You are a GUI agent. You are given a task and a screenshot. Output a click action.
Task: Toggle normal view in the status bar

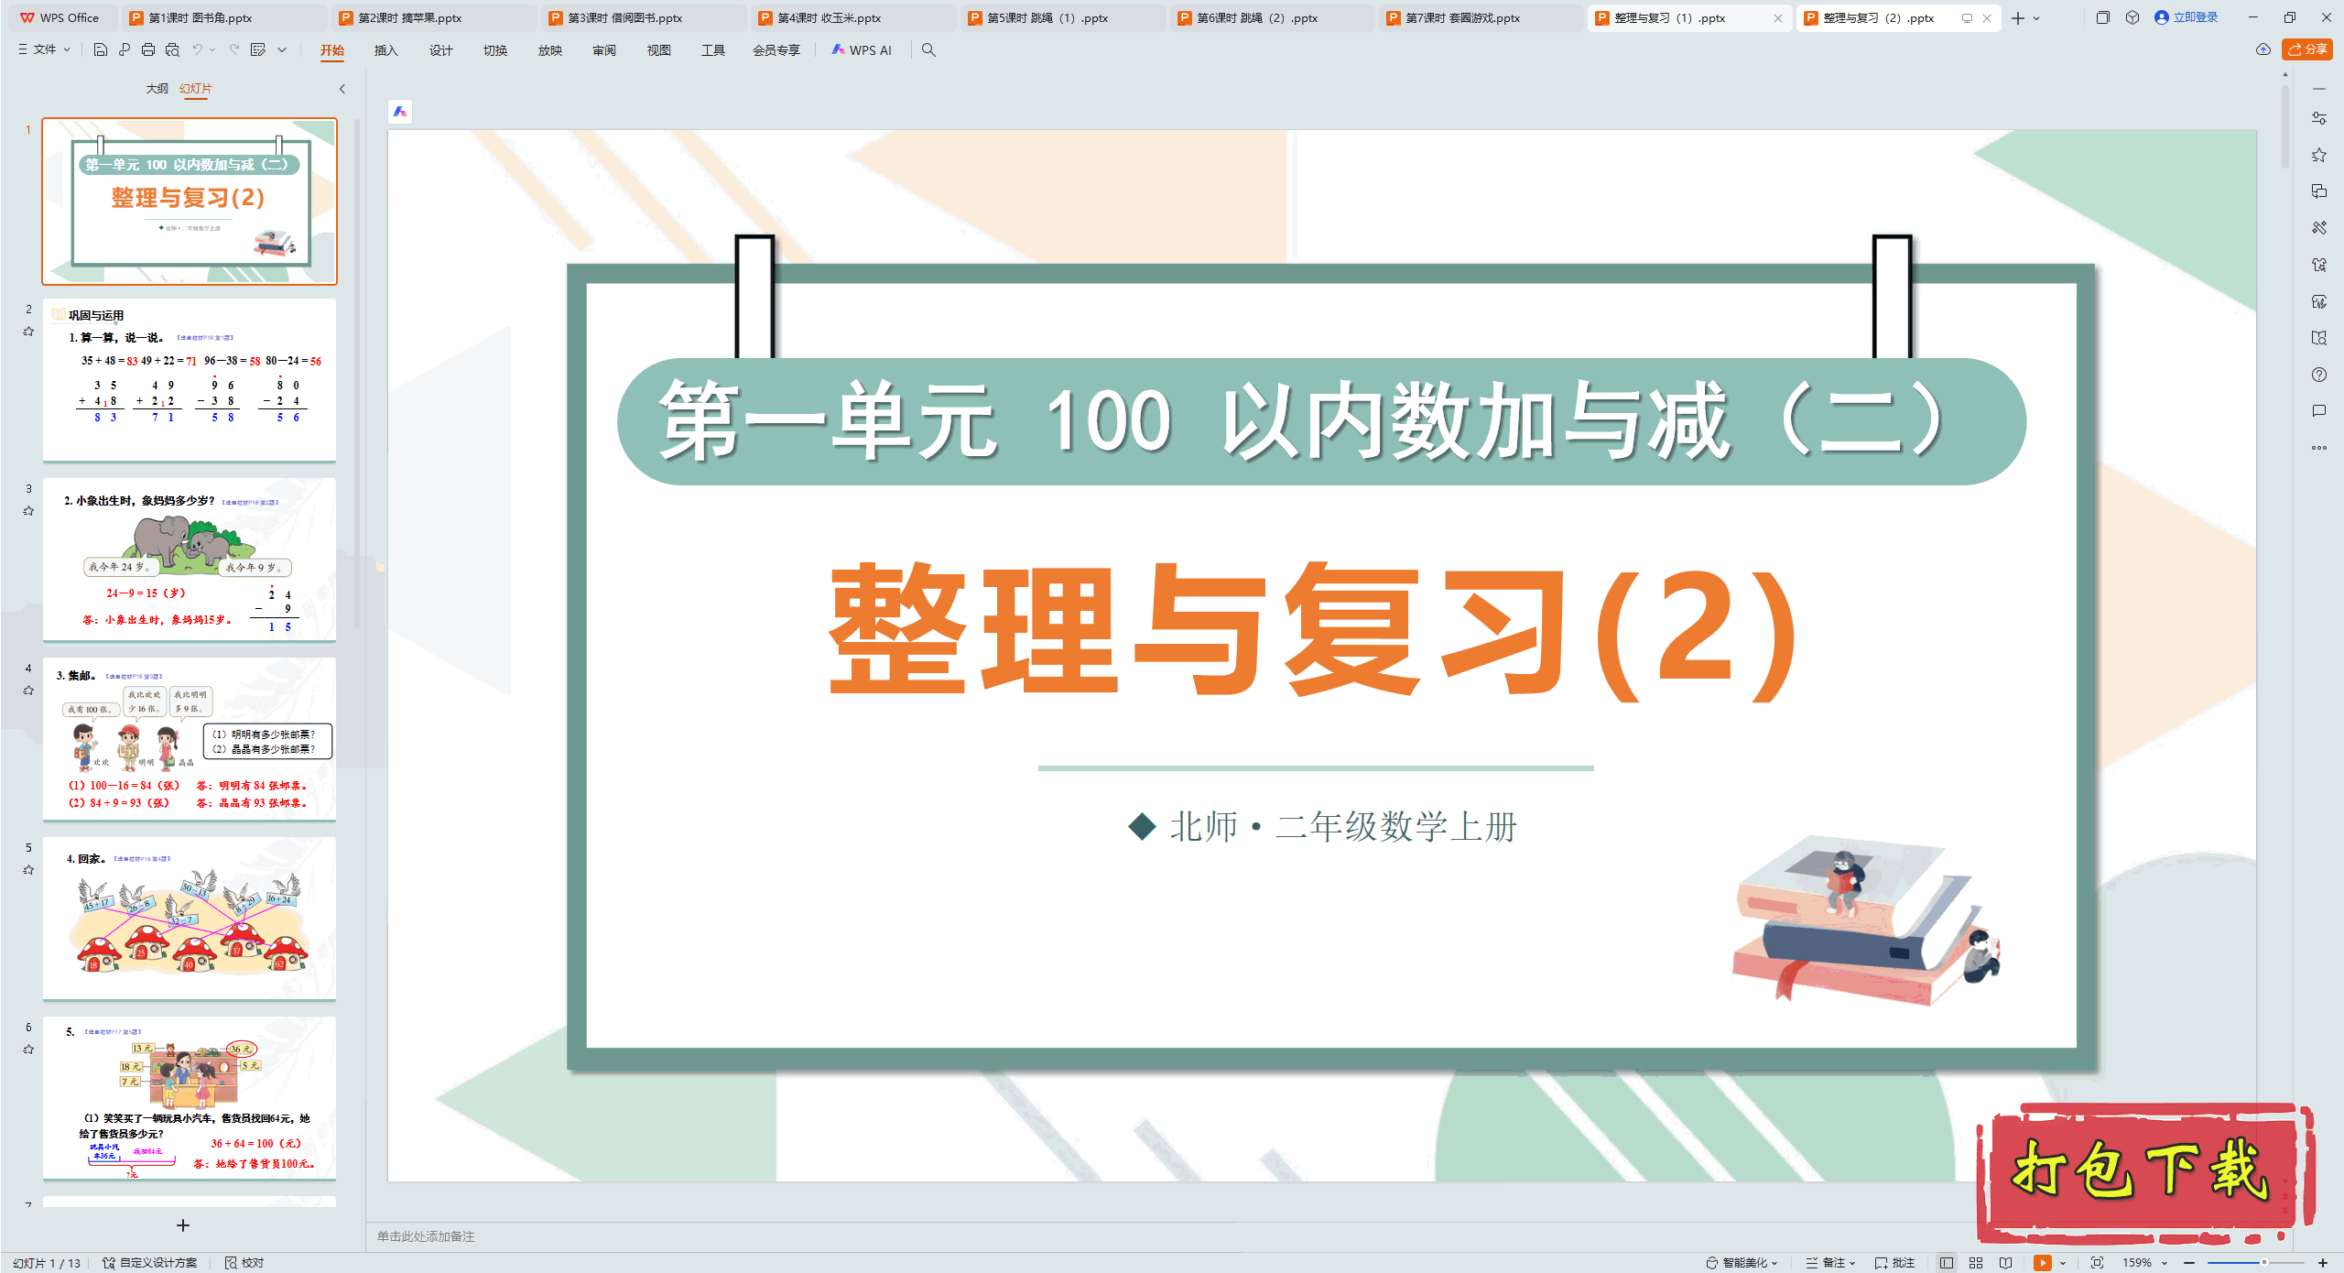point(1947,1263)
